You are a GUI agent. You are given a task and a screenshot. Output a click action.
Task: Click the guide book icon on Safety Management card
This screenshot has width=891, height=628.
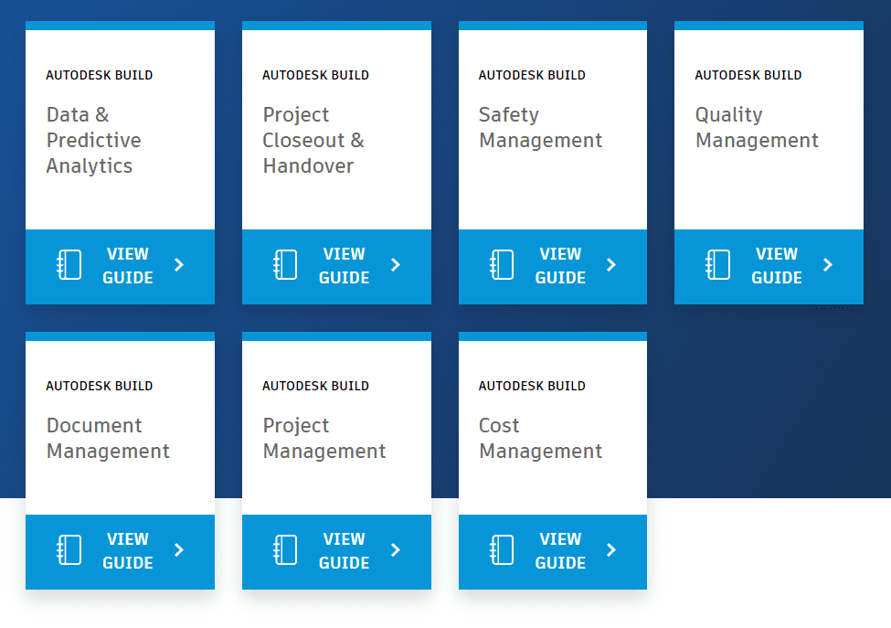pos(502,265)
